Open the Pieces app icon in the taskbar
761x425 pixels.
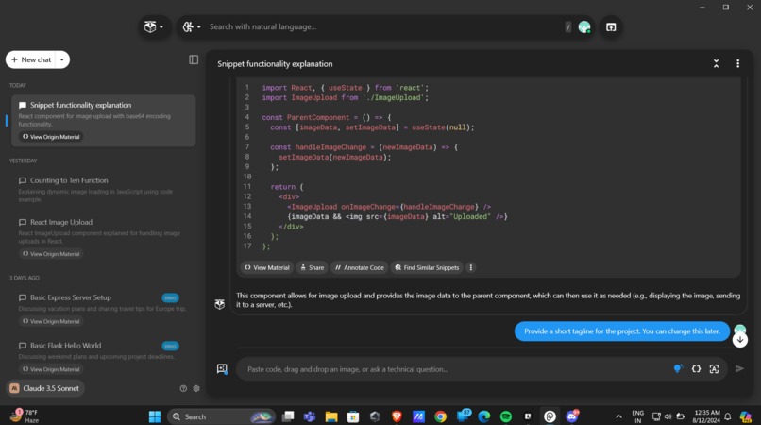(550, 416)
